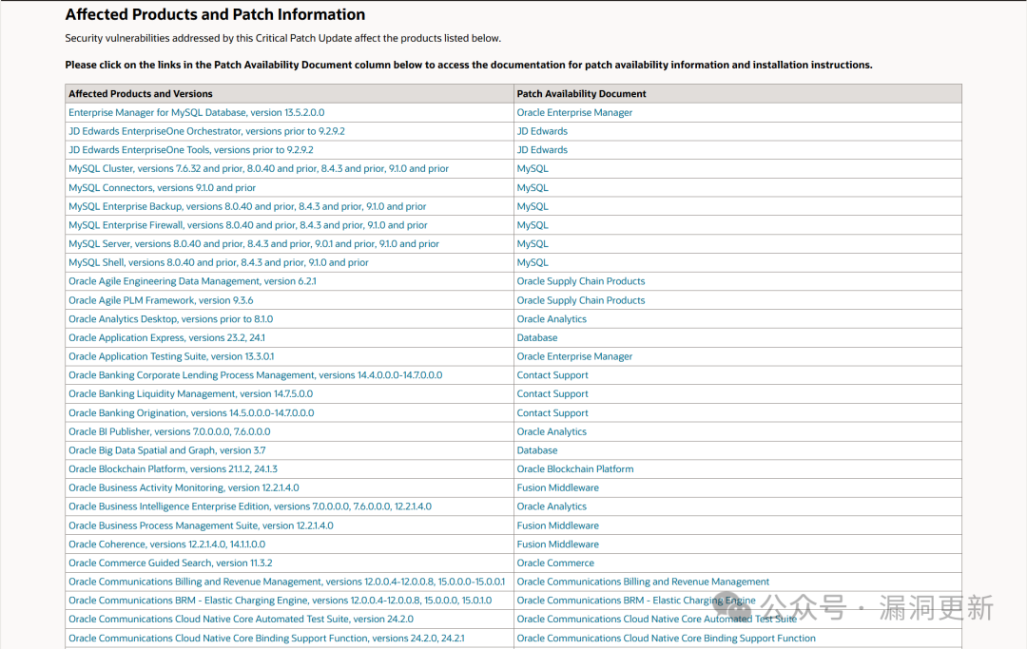1027x649 pixels.
Task: Open MySQL patch document for MySQL Server row
Action: click(x=533, y=244)
